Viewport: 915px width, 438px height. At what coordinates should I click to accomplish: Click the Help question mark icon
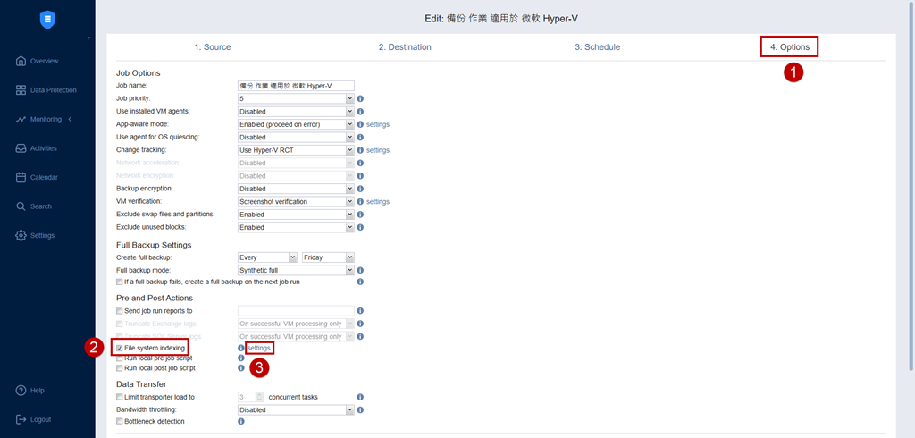click(21, 390)
